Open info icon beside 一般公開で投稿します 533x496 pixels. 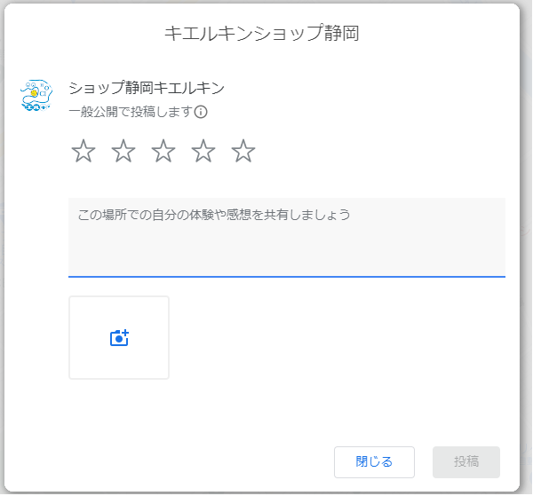(x=201, y=112)
